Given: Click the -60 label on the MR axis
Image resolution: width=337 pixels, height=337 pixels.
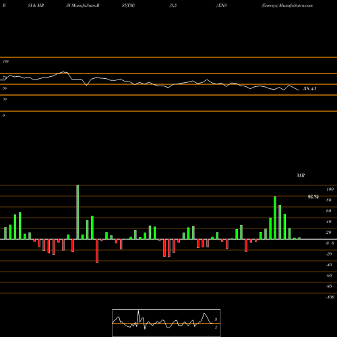Looking at the screenshot, I should click(329, 276).
